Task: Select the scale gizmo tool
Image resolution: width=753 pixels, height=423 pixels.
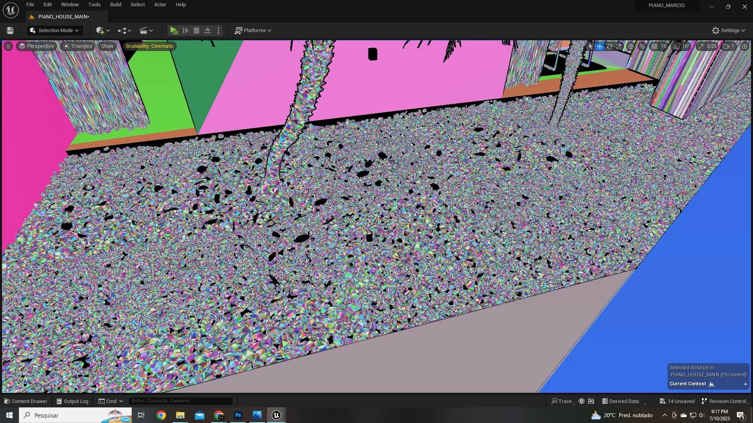Action: point(619,46)
